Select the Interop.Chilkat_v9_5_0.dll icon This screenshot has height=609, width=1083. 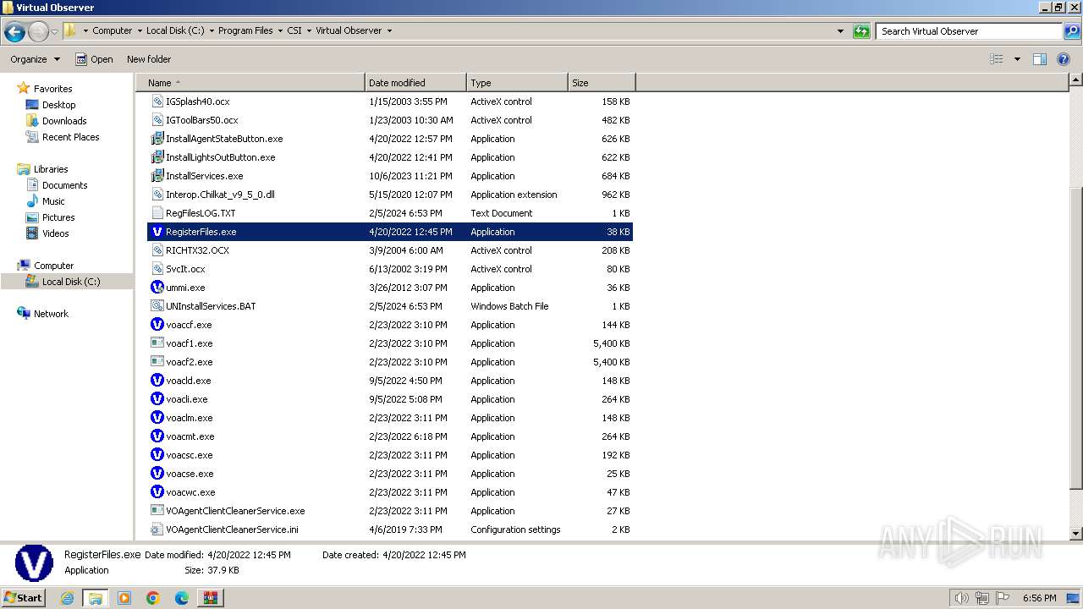[x=157, y=194]
